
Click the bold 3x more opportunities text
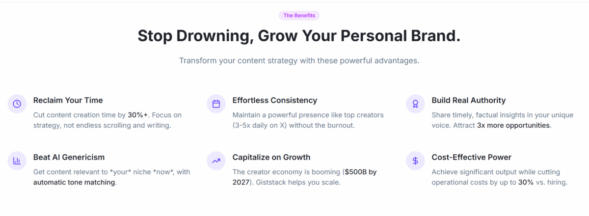[513, 125]
